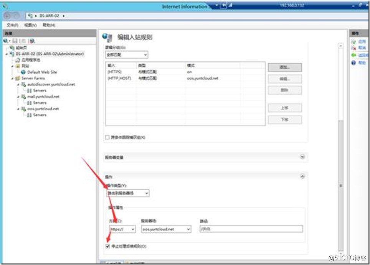Viewport: 370px width, 265px height.
Task: Click the Add (添加...) condition button
Action: tap(285, 67)
